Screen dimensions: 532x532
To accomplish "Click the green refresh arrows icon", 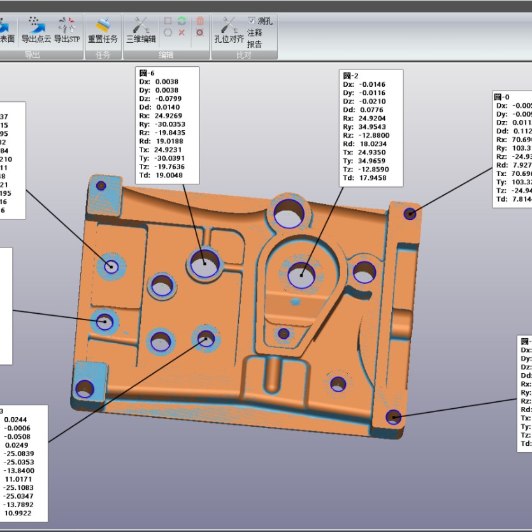I will (x=182, y=21).
